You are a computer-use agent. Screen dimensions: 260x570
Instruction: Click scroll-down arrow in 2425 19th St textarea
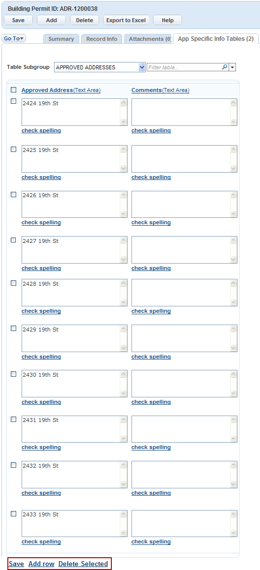123,168
